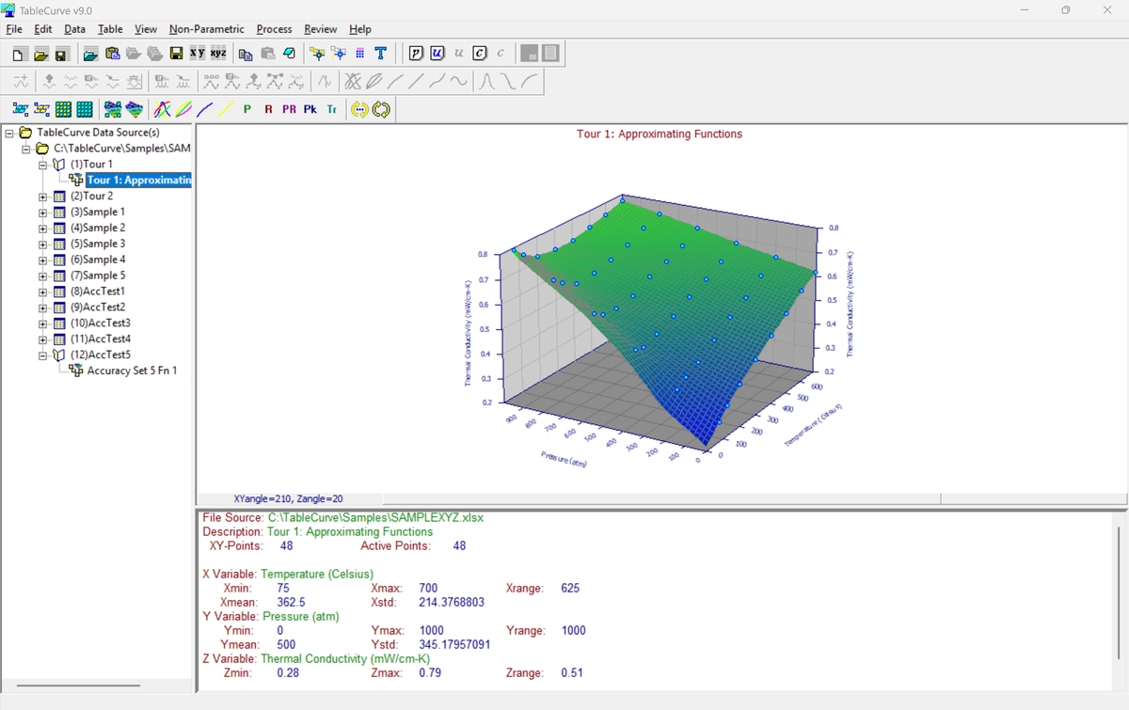The image size is (1129, 710).
Task: Open the Non-Parametric menu
Action: click(x=207, y=29)
